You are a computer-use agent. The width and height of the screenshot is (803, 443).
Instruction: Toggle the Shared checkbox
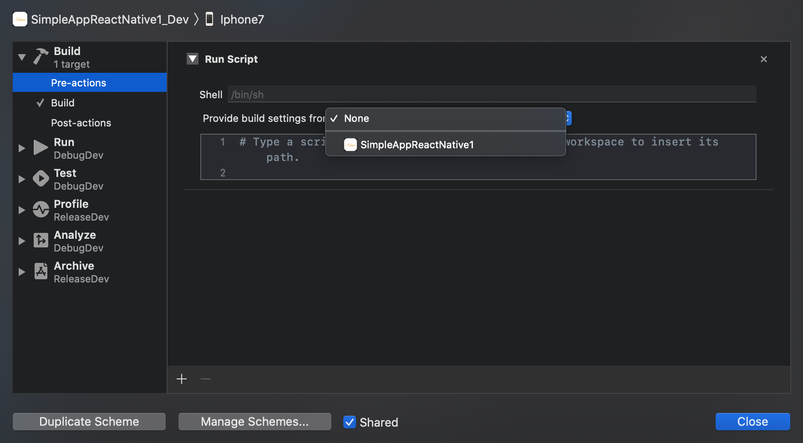point(349,422)
